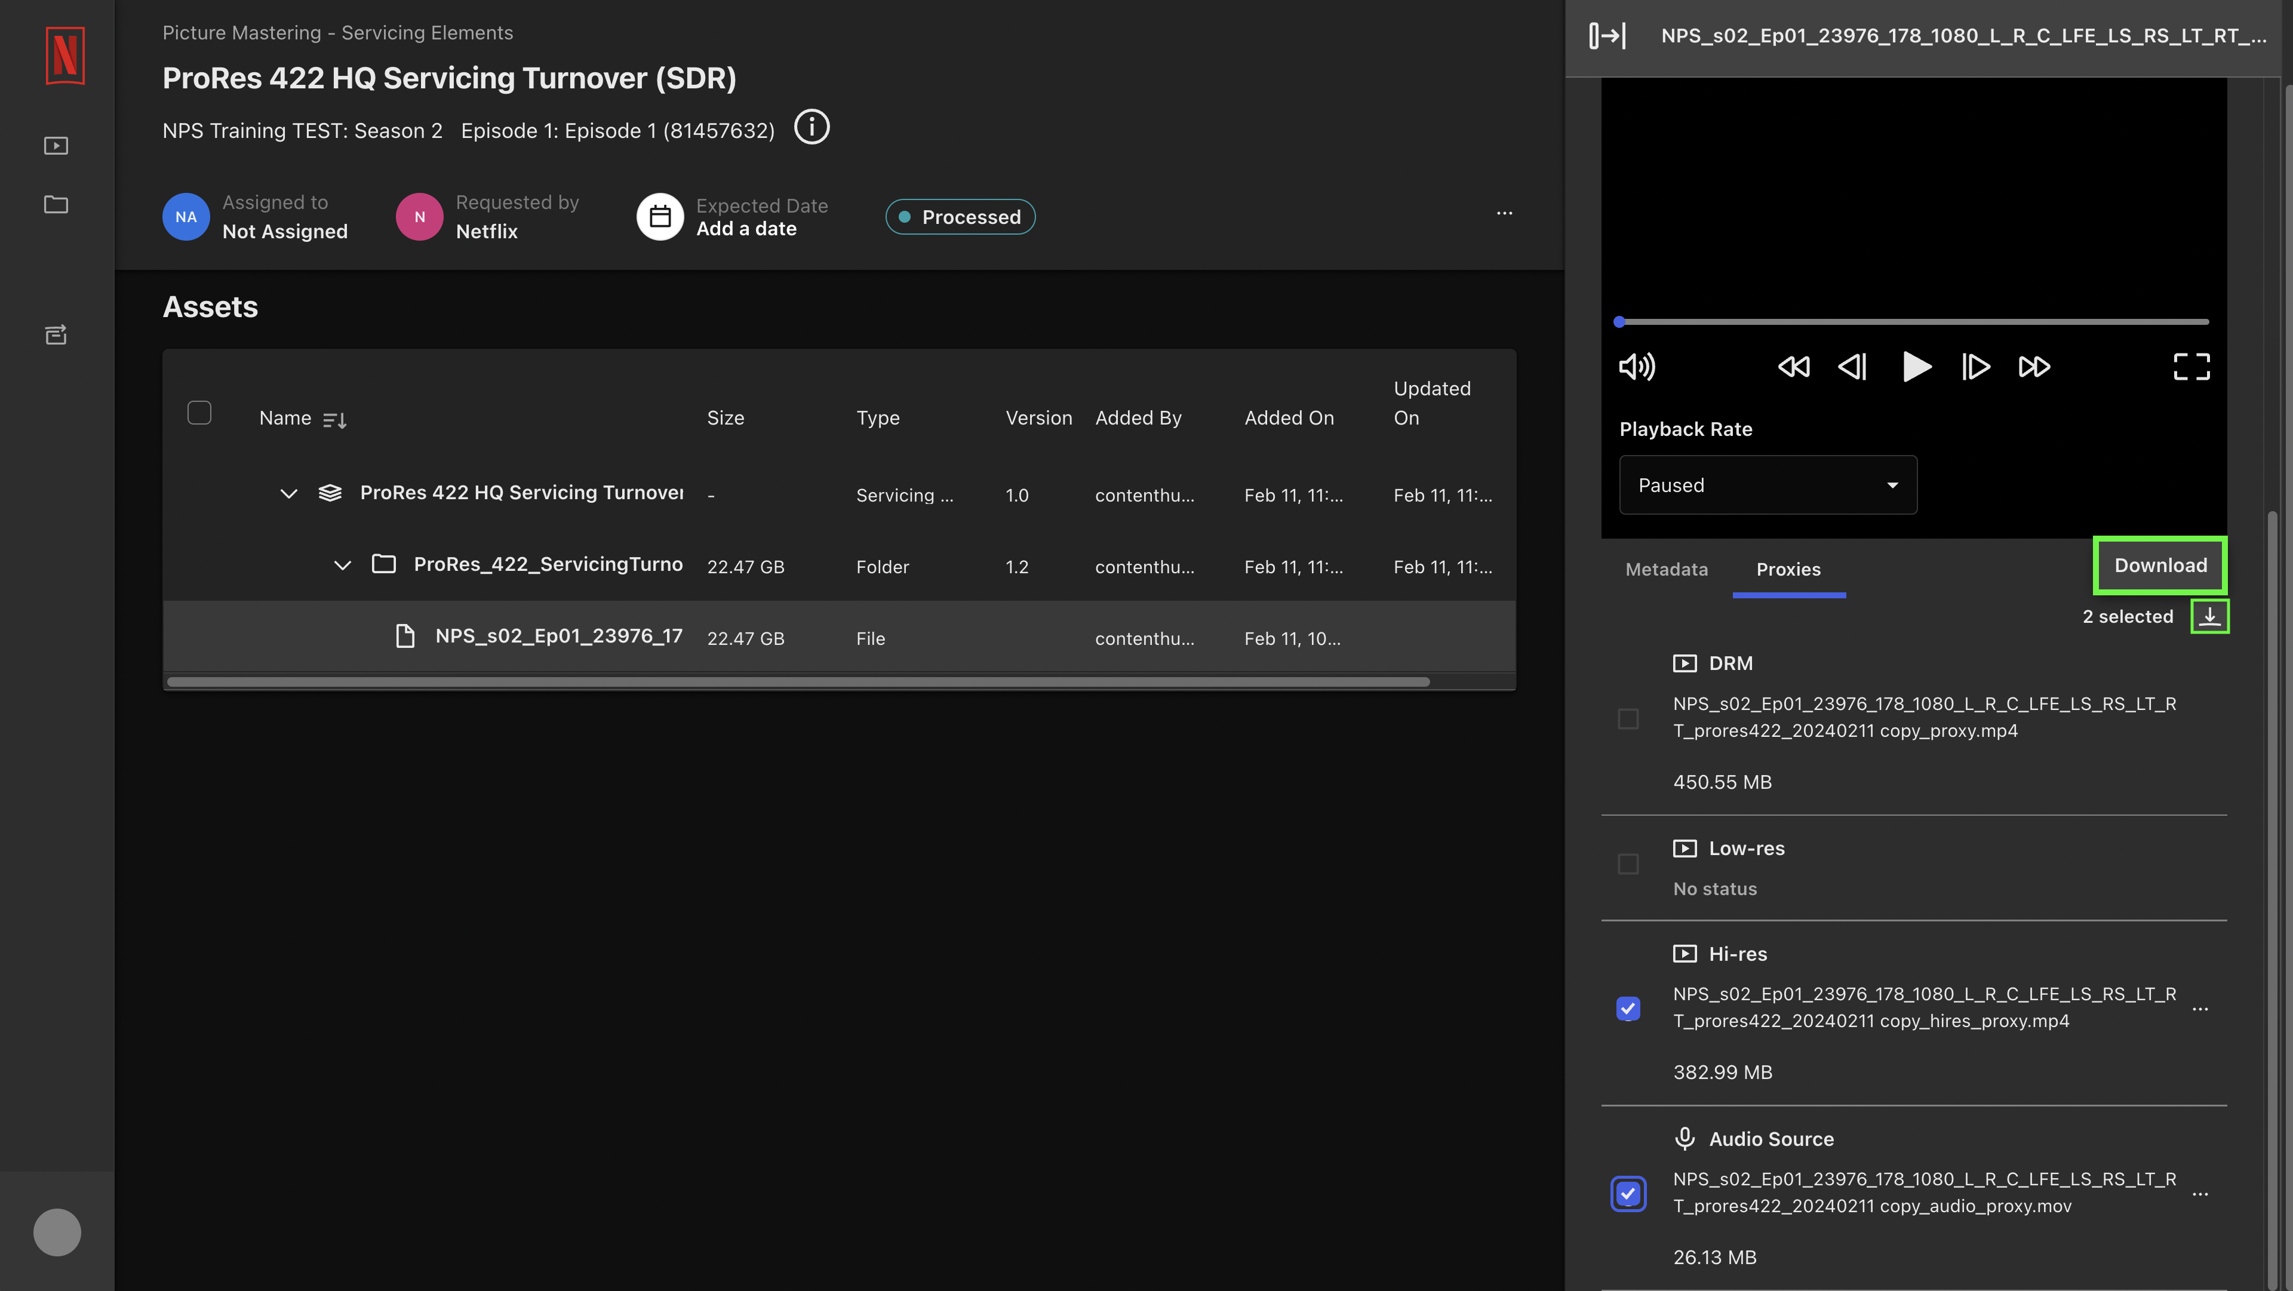Image resolution: width=2293 pixels, height=1291 pixels.
Task: Collapse the ProRes_422_ServicingTurno folder
Action: coord(342,565)
